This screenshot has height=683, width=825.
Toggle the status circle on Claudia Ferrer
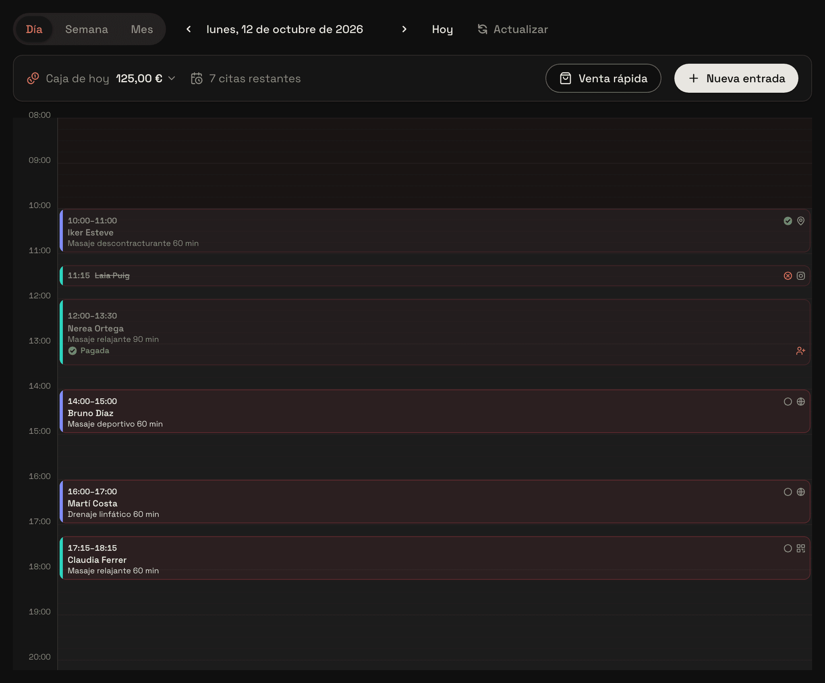(788, 548)
